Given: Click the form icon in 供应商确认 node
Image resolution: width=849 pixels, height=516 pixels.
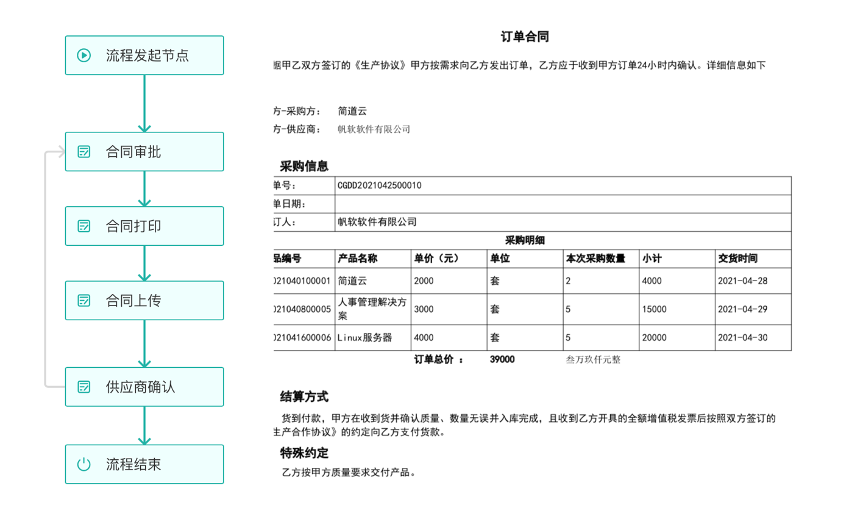Looking at the screenshot, I should click(x=84, y=387).
